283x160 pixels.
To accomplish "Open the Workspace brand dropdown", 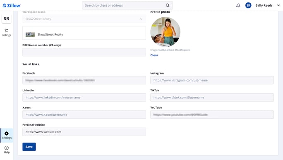I will (84, 19).
